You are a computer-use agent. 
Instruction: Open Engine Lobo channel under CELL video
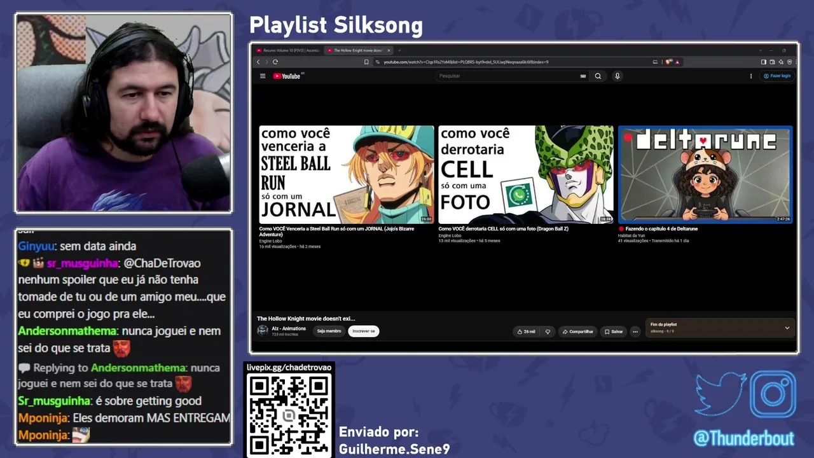pos(450,235)
